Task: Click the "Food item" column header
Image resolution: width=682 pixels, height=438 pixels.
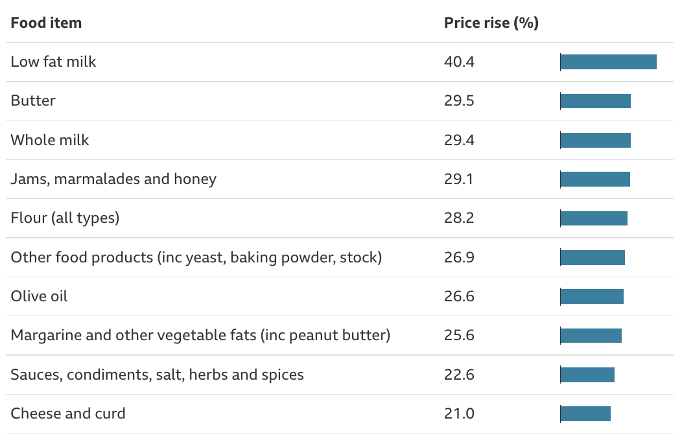Action: [x=46, y=23]
